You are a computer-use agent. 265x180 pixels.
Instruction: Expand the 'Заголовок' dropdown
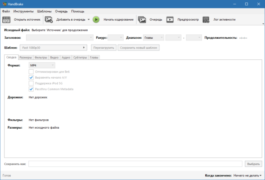(60, 38)
